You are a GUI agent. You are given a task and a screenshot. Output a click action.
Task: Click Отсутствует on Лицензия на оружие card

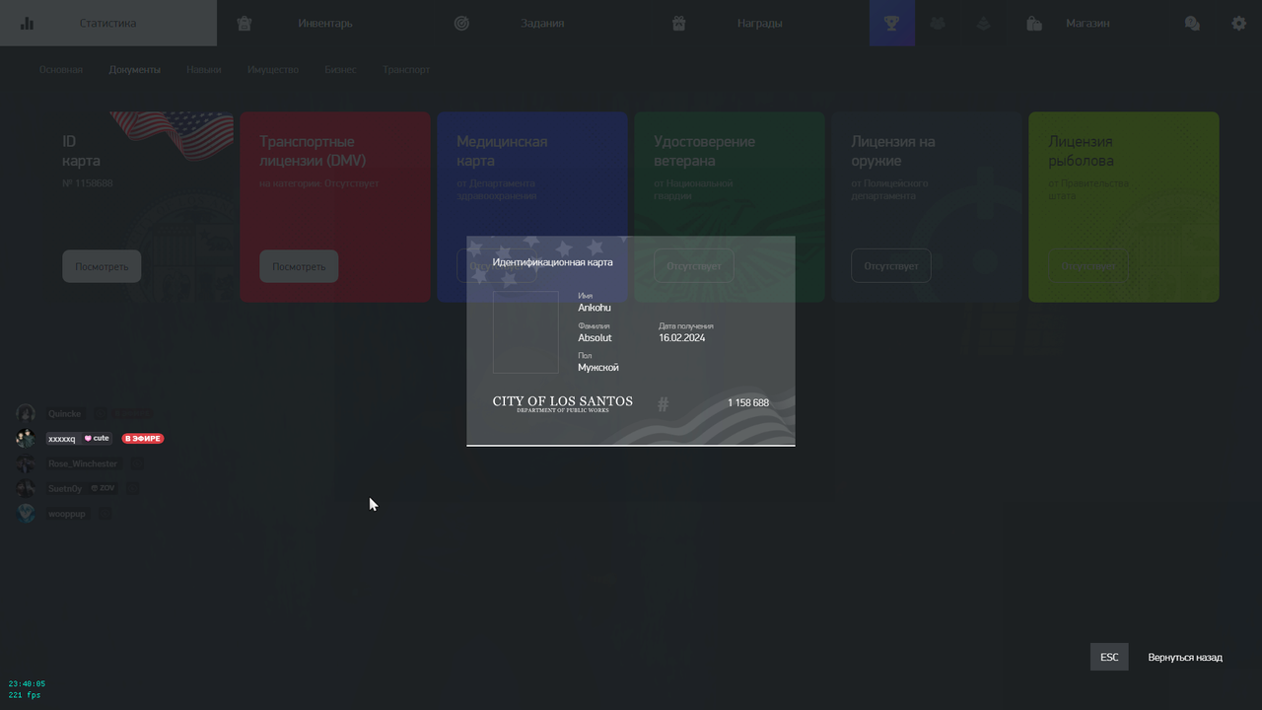pyautogui.click(x=891, y=266)
